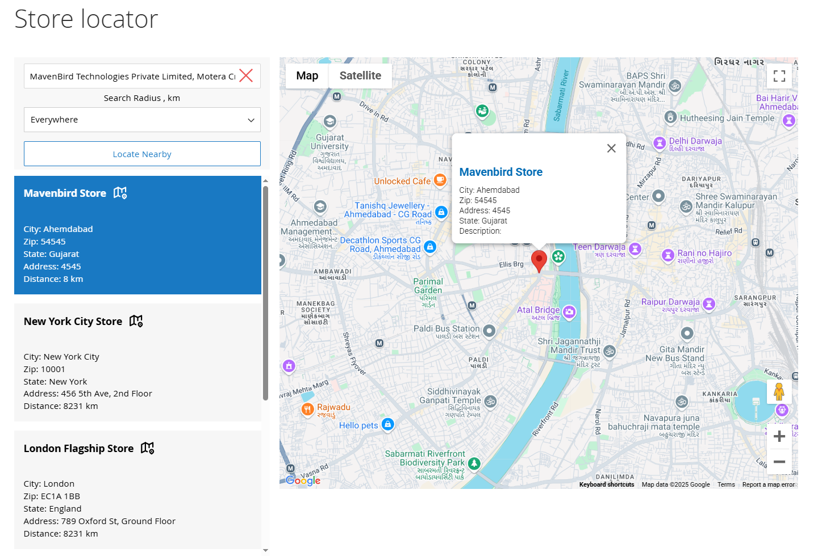Image resolution: width=822 pixels, height=557 pixels.
Task: Open Keyboard shortcuts on map
Action: [607, 484]
